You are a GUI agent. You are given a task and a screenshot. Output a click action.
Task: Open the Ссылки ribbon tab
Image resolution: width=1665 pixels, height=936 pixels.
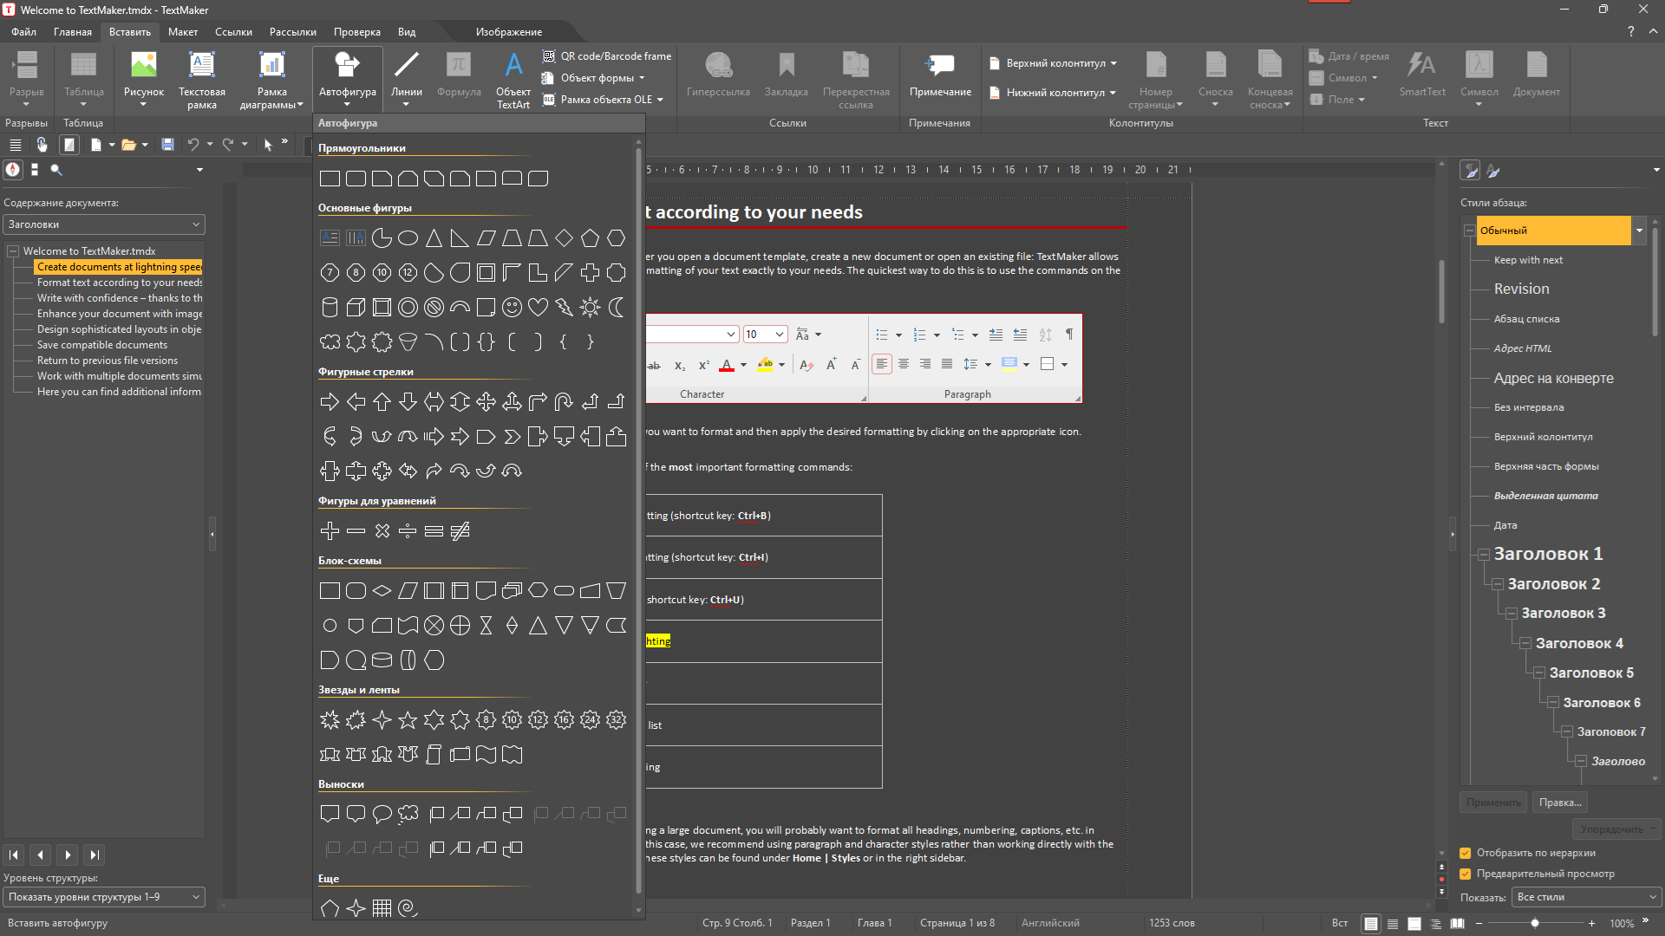pyautogui.click(x=234, y=32)
